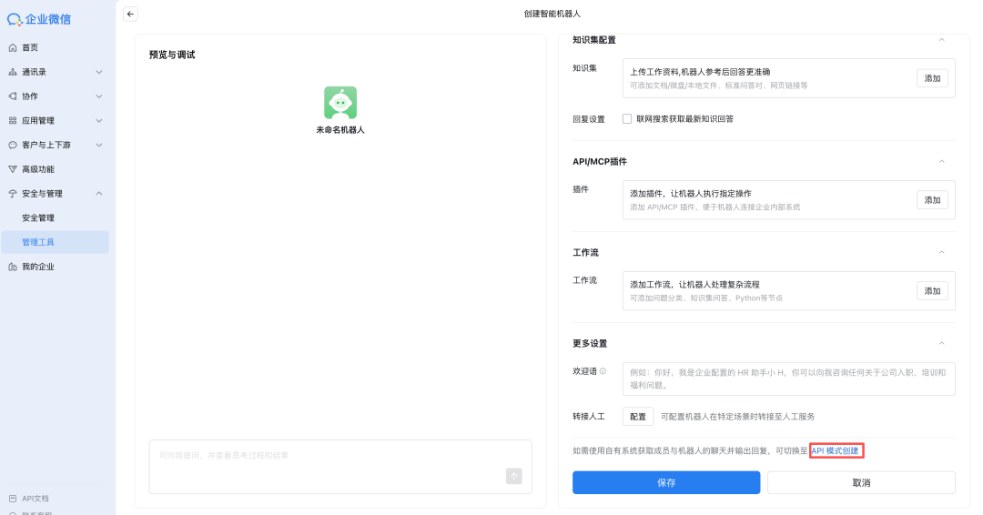Click the 通讯录 org-chart icon

[x=13, y=72]
